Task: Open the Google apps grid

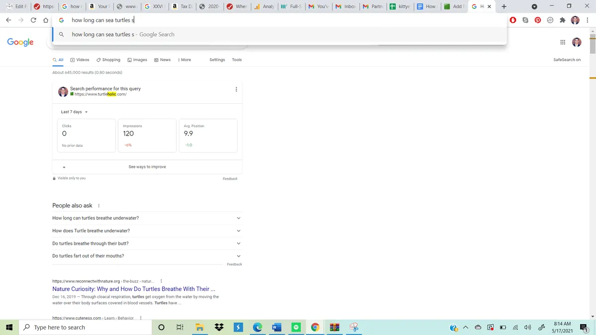Action: [563, 42]
